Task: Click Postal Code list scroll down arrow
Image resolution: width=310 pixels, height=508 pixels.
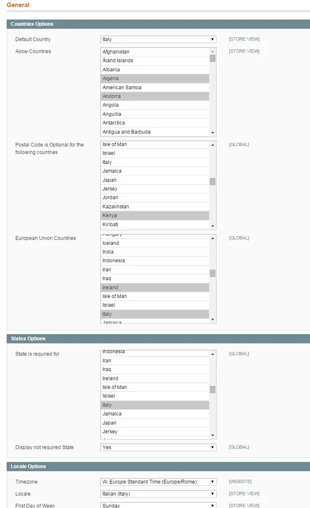Action: (213, 226)
